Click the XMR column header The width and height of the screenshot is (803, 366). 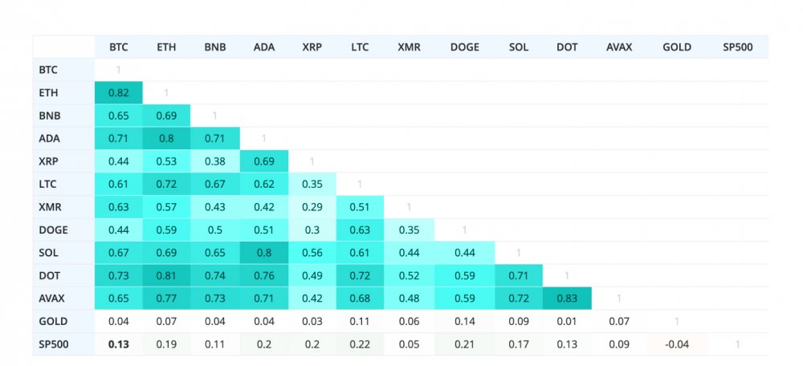(410, 47)
